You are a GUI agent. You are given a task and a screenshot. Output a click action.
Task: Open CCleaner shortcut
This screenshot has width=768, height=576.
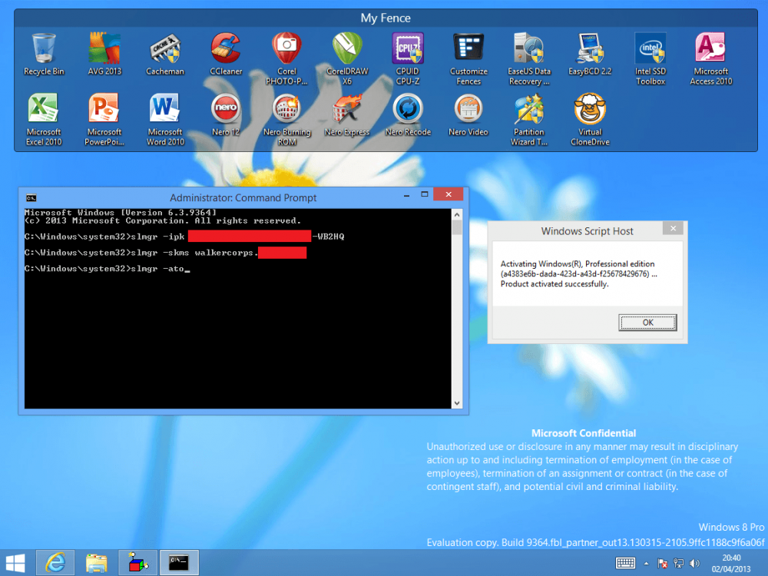226,54
